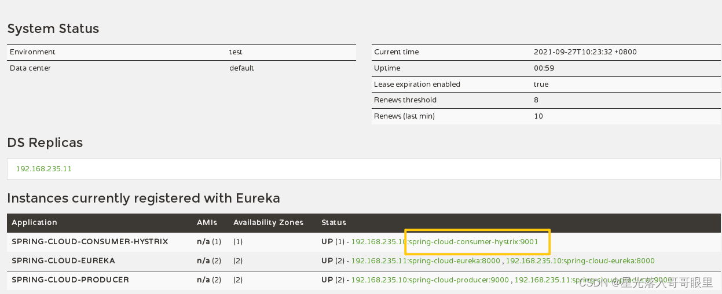Image resolution: width=722 pixels, height=294 pixels.
Task: Click the n/a (1) AMIs cell for consumer-hystrix
Action: [x=209, y=242]
